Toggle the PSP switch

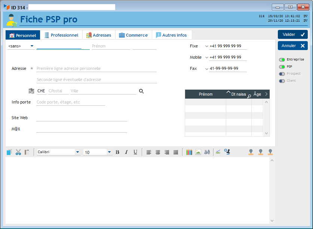(282, 66)
